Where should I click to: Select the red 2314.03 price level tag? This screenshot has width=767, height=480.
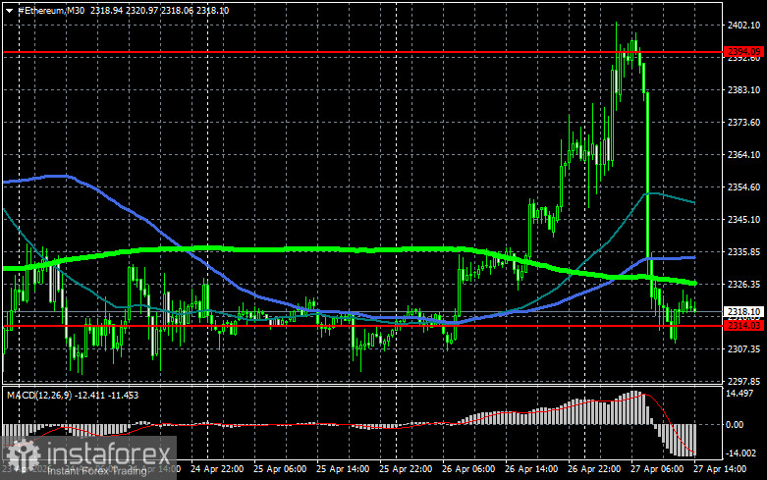click(744, 326)
